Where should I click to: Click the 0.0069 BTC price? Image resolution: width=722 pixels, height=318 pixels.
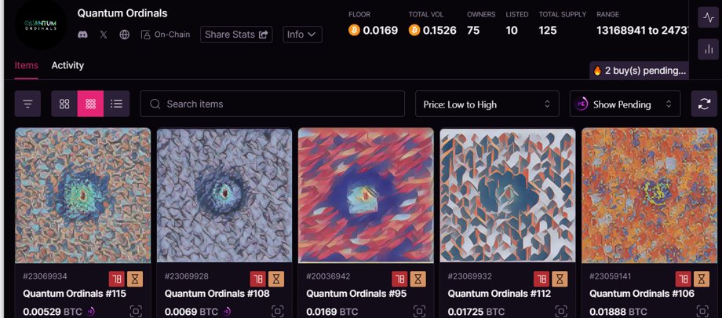[191, 312]
